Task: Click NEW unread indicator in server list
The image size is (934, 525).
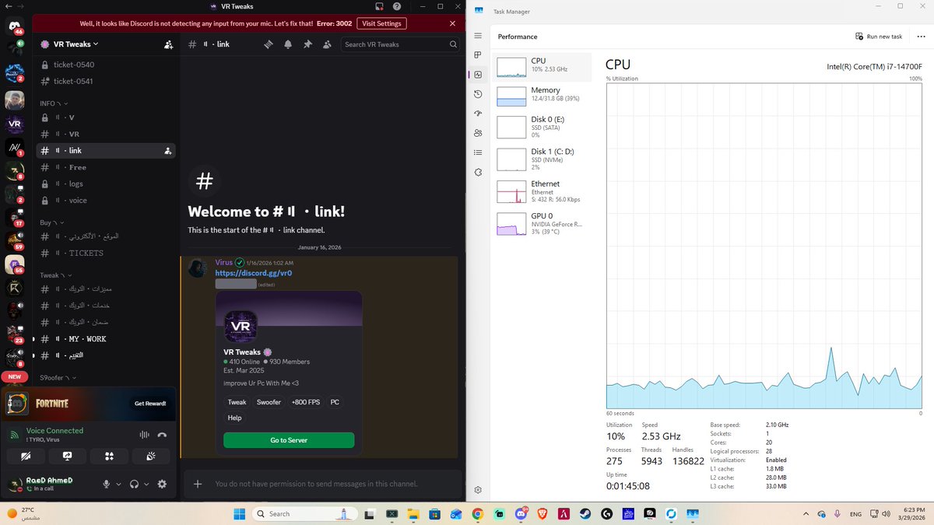Action: click(x=15, y=376)
